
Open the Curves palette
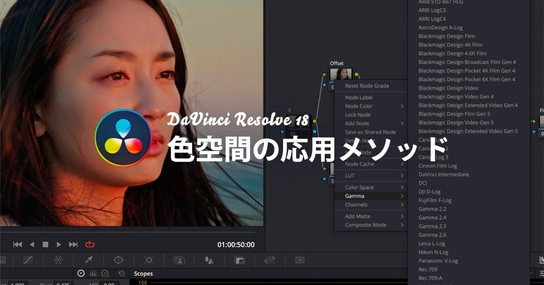click(28, 260)
